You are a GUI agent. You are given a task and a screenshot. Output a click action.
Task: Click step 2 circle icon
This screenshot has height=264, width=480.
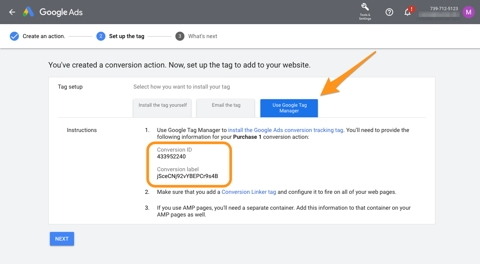tap(101, 36)
